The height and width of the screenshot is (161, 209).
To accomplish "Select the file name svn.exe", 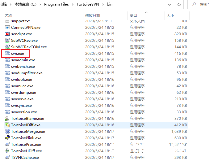I will click(18, 54).
